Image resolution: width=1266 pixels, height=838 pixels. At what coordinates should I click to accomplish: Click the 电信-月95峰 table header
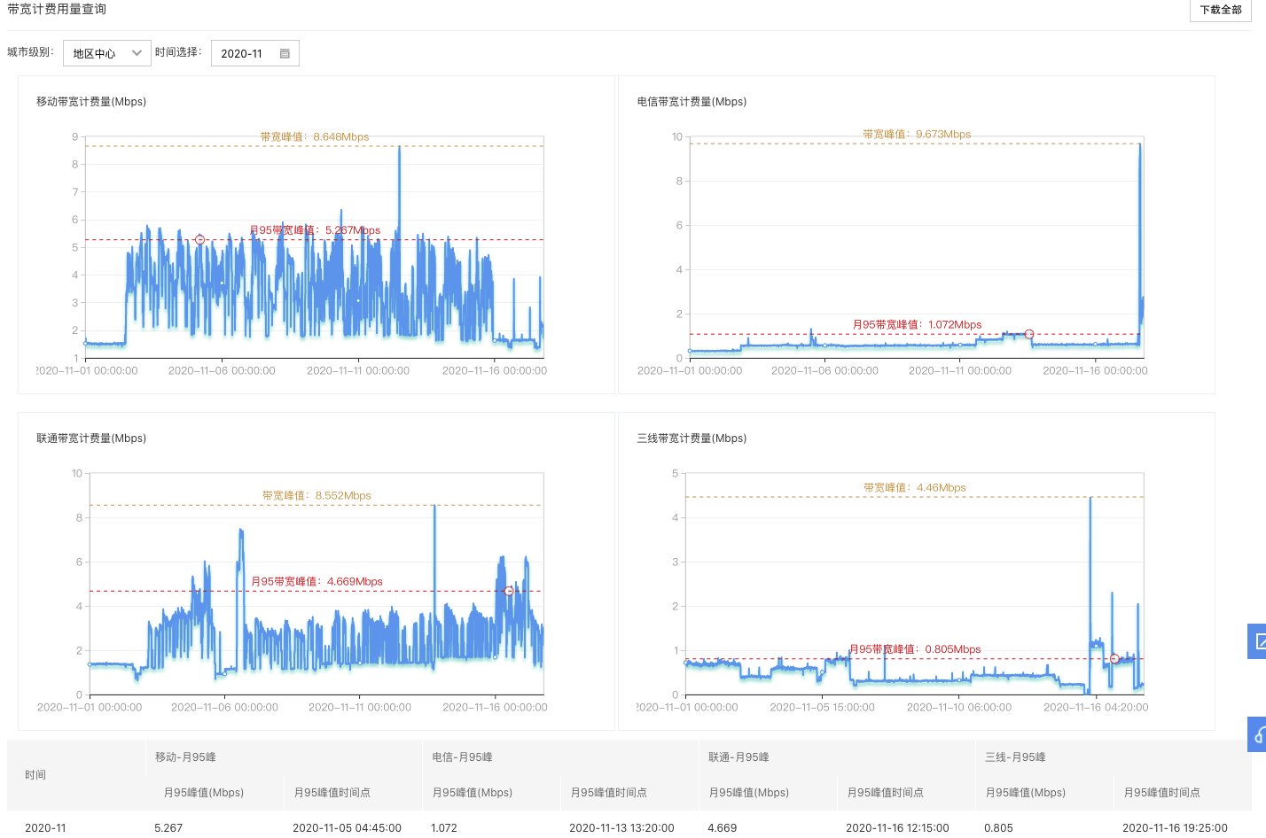tap(462, 757)
